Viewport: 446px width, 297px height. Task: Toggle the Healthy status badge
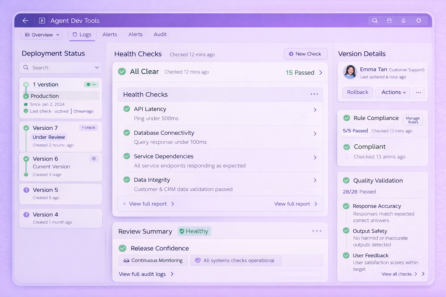(194, 231)
